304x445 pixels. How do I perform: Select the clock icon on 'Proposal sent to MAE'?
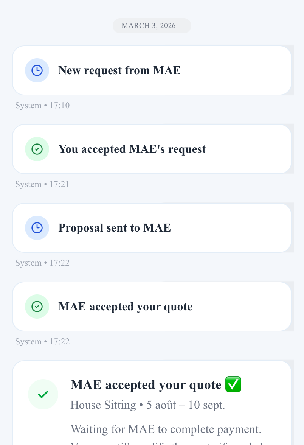tap(37, 227)
